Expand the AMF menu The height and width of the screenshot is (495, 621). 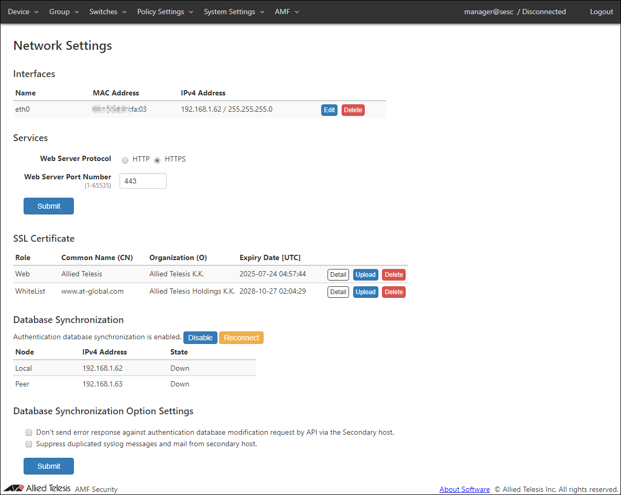[287, 12]
